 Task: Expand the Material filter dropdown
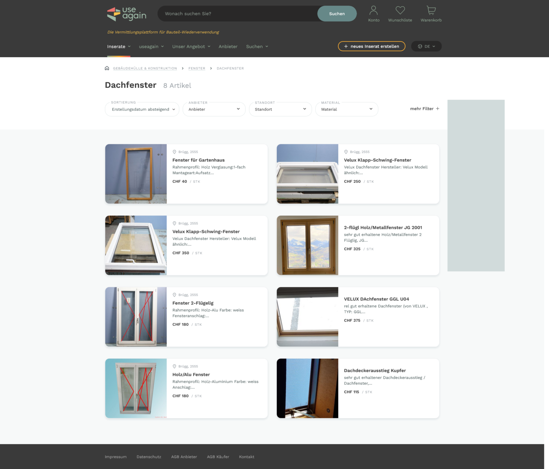347,109
